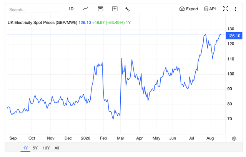Click the Jul x-axis label
The height and width of the screenshot is (157, 246).
(191, 138)
